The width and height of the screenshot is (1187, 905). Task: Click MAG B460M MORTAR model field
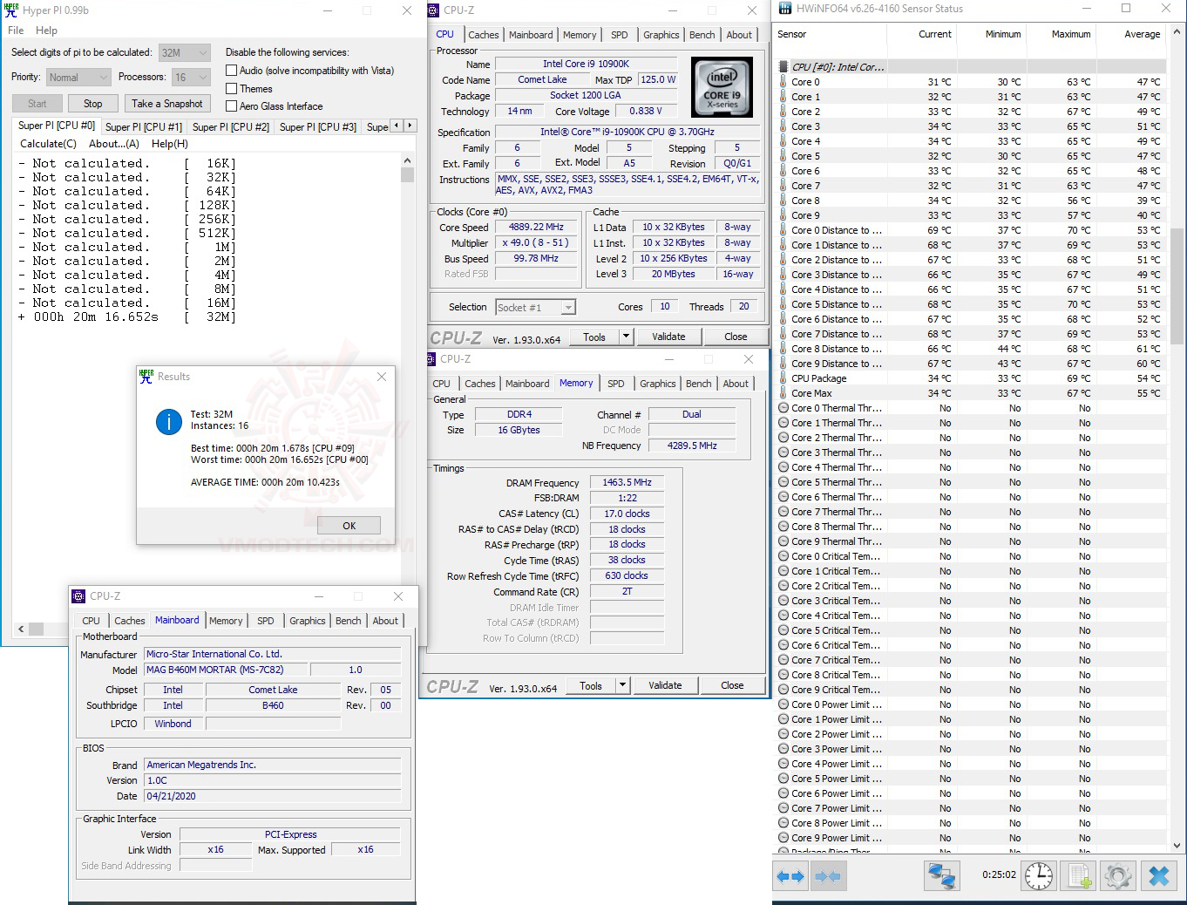point(227,670)
